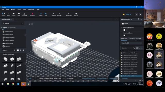Choose the Hinge tool
The width and height of the screenshot is (165, 92).
pyautogui.click(x=8, y=15)
